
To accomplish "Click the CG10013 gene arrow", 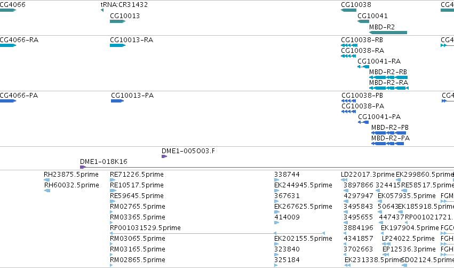I will tap(117, 21).
